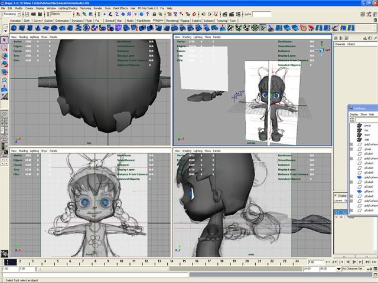Viewport: 378px width, 283px height.
Task: Toggle handles selection mask plus icon
Action: [105, 14]
